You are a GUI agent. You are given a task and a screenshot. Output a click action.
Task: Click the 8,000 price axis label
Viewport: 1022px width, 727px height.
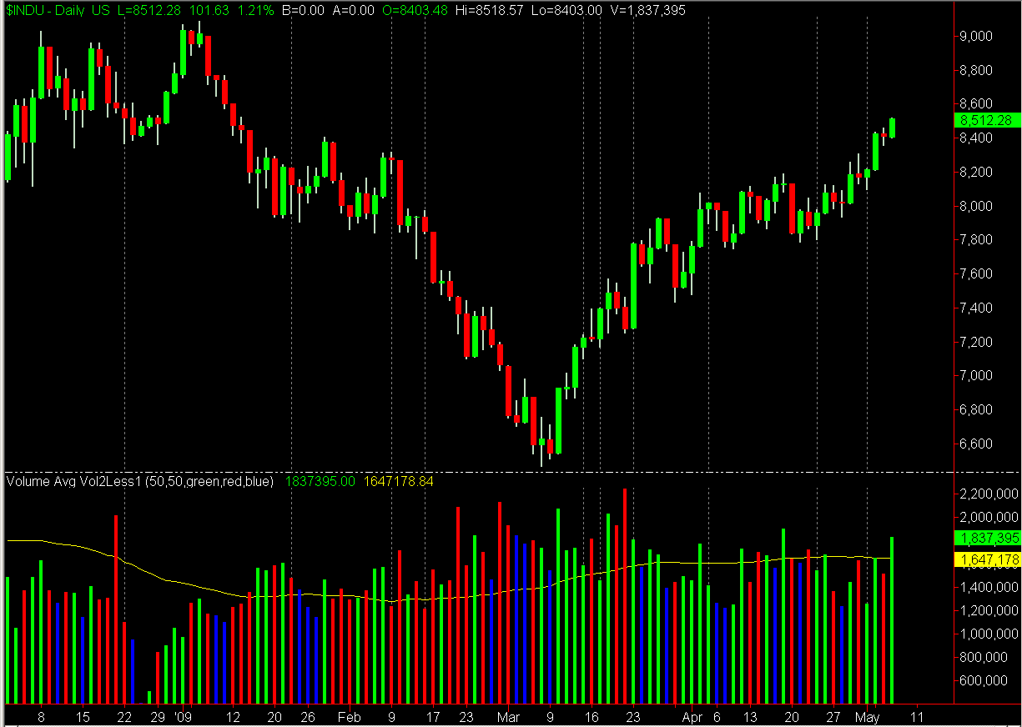[x=974, y=206]
